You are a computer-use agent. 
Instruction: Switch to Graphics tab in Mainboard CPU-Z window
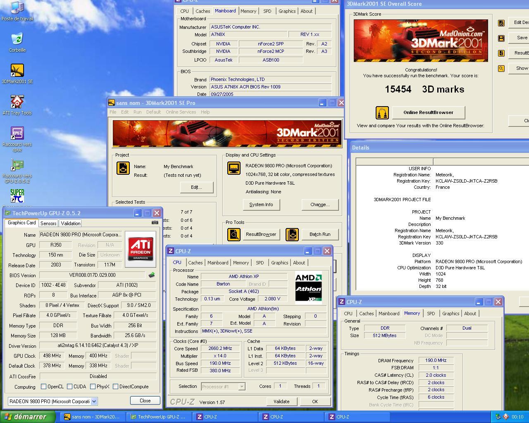(x=287, y=11)
